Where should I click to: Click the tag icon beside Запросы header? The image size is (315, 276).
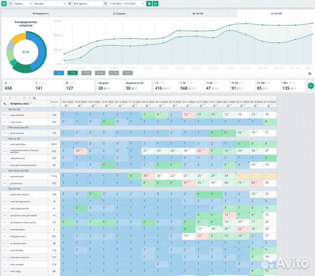click(x=5, y=103)
